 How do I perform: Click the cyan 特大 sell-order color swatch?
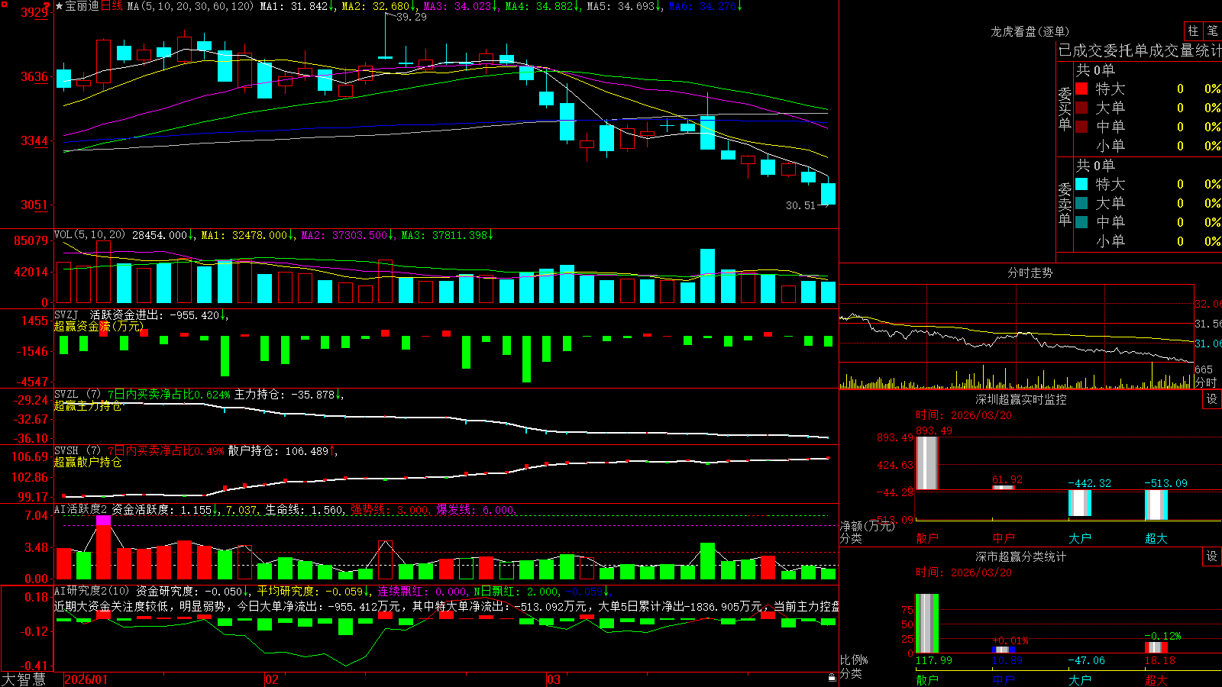tap(1081, 184)
